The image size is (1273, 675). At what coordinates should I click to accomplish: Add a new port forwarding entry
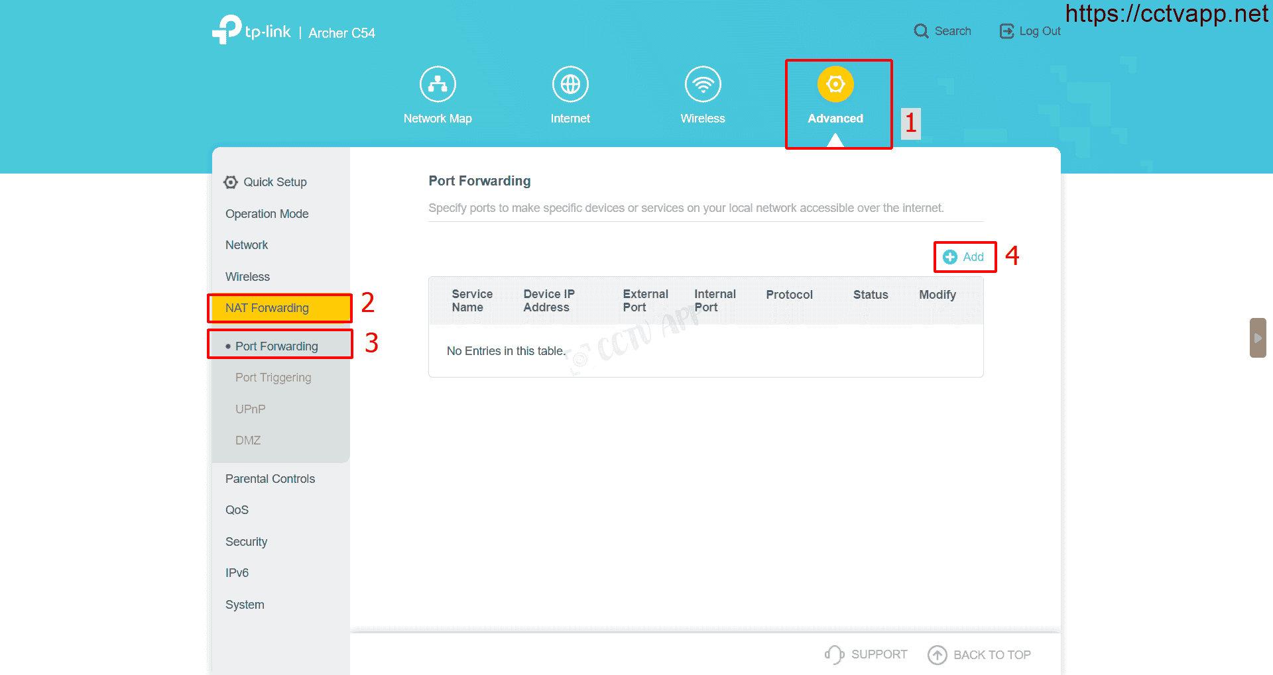click(964, 257)
